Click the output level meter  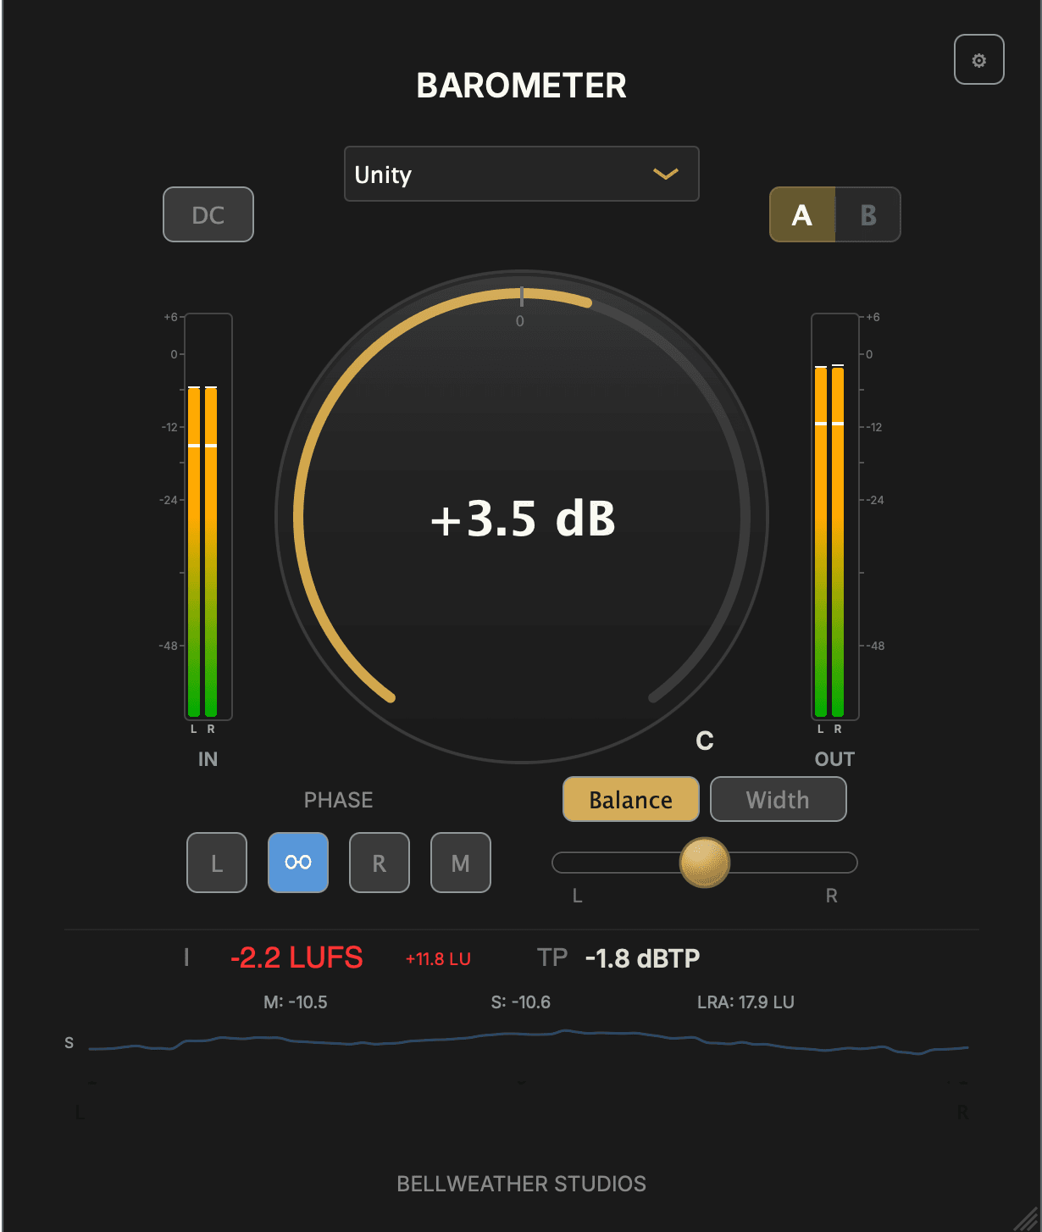pos(834,517)
